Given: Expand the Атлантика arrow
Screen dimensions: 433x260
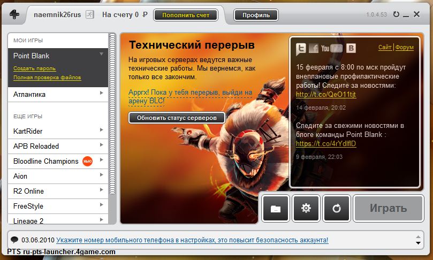Looking at the screenshot, I should point(101,93).
